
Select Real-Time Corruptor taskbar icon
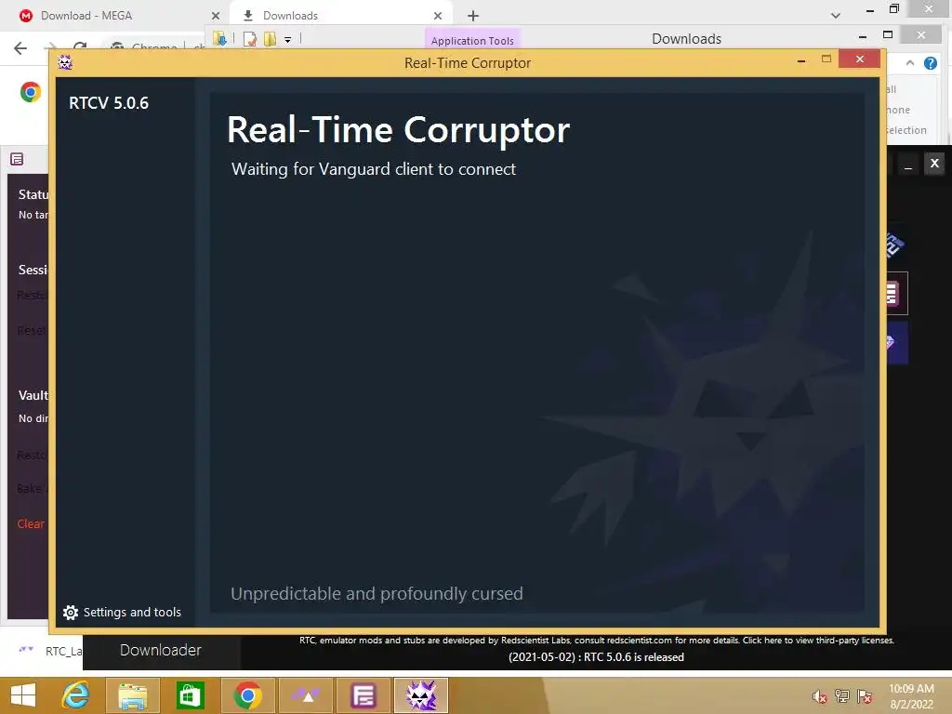(421, 695)
